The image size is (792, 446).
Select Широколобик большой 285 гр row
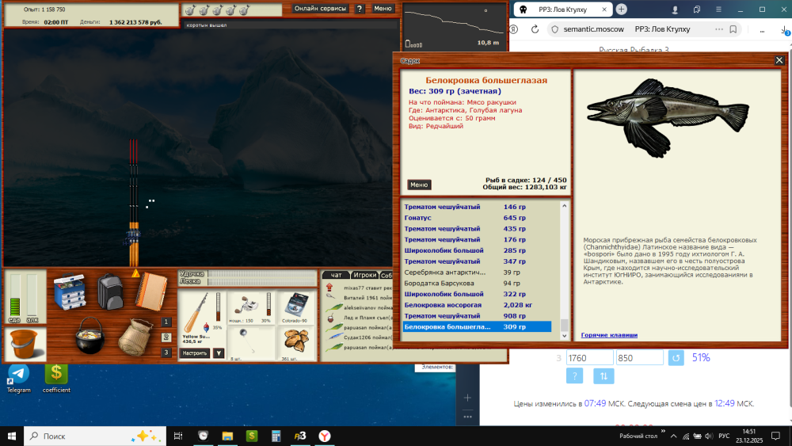(x=477, y=250)
